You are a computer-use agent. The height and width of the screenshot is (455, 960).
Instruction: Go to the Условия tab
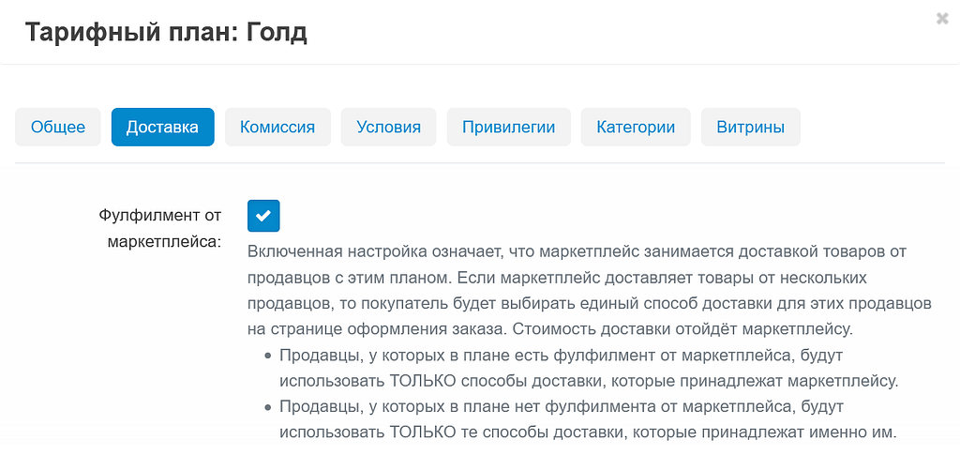[388, 128]
